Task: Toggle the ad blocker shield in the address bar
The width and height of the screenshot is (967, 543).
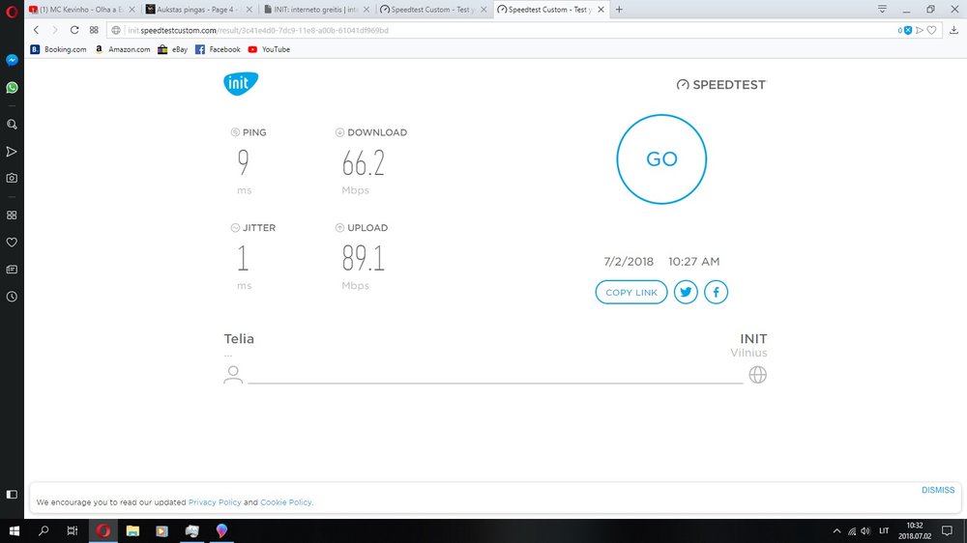Action: click(x=908, y=30)
